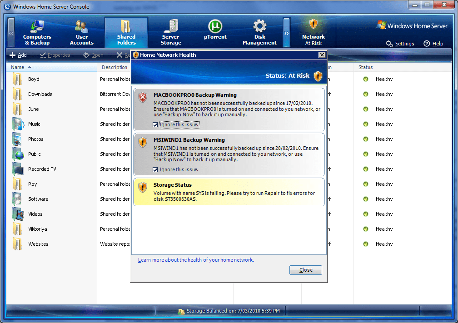Viewport: 458px width, 323px height.
Task: Click the Software folder name
Action: (38, 199)
